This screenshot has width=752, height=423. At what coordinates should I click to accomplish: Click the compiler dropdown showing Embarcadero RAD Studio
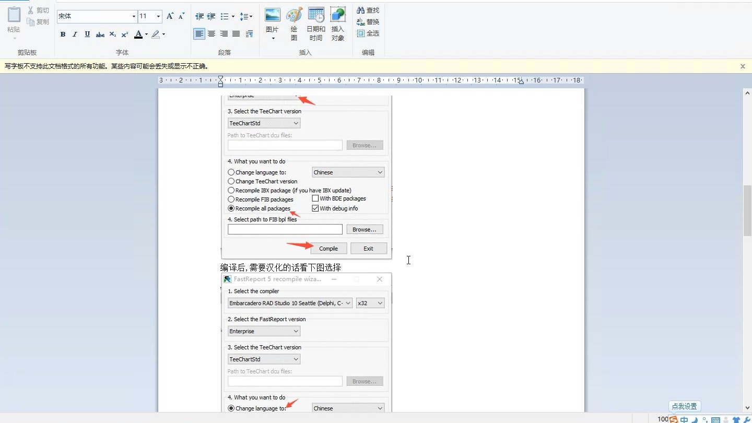coord(290,303)
